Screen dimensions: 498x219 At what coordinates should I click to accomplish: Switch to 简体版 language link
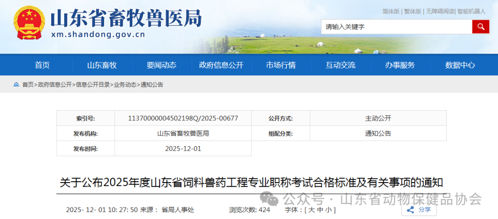point(391,12)
